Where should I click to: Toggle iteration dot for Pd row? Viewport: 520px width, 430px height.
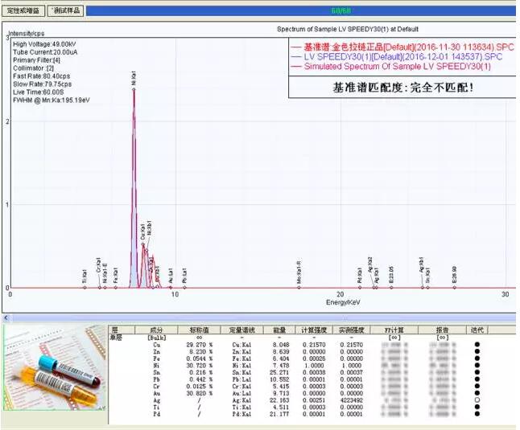point(477,414)
